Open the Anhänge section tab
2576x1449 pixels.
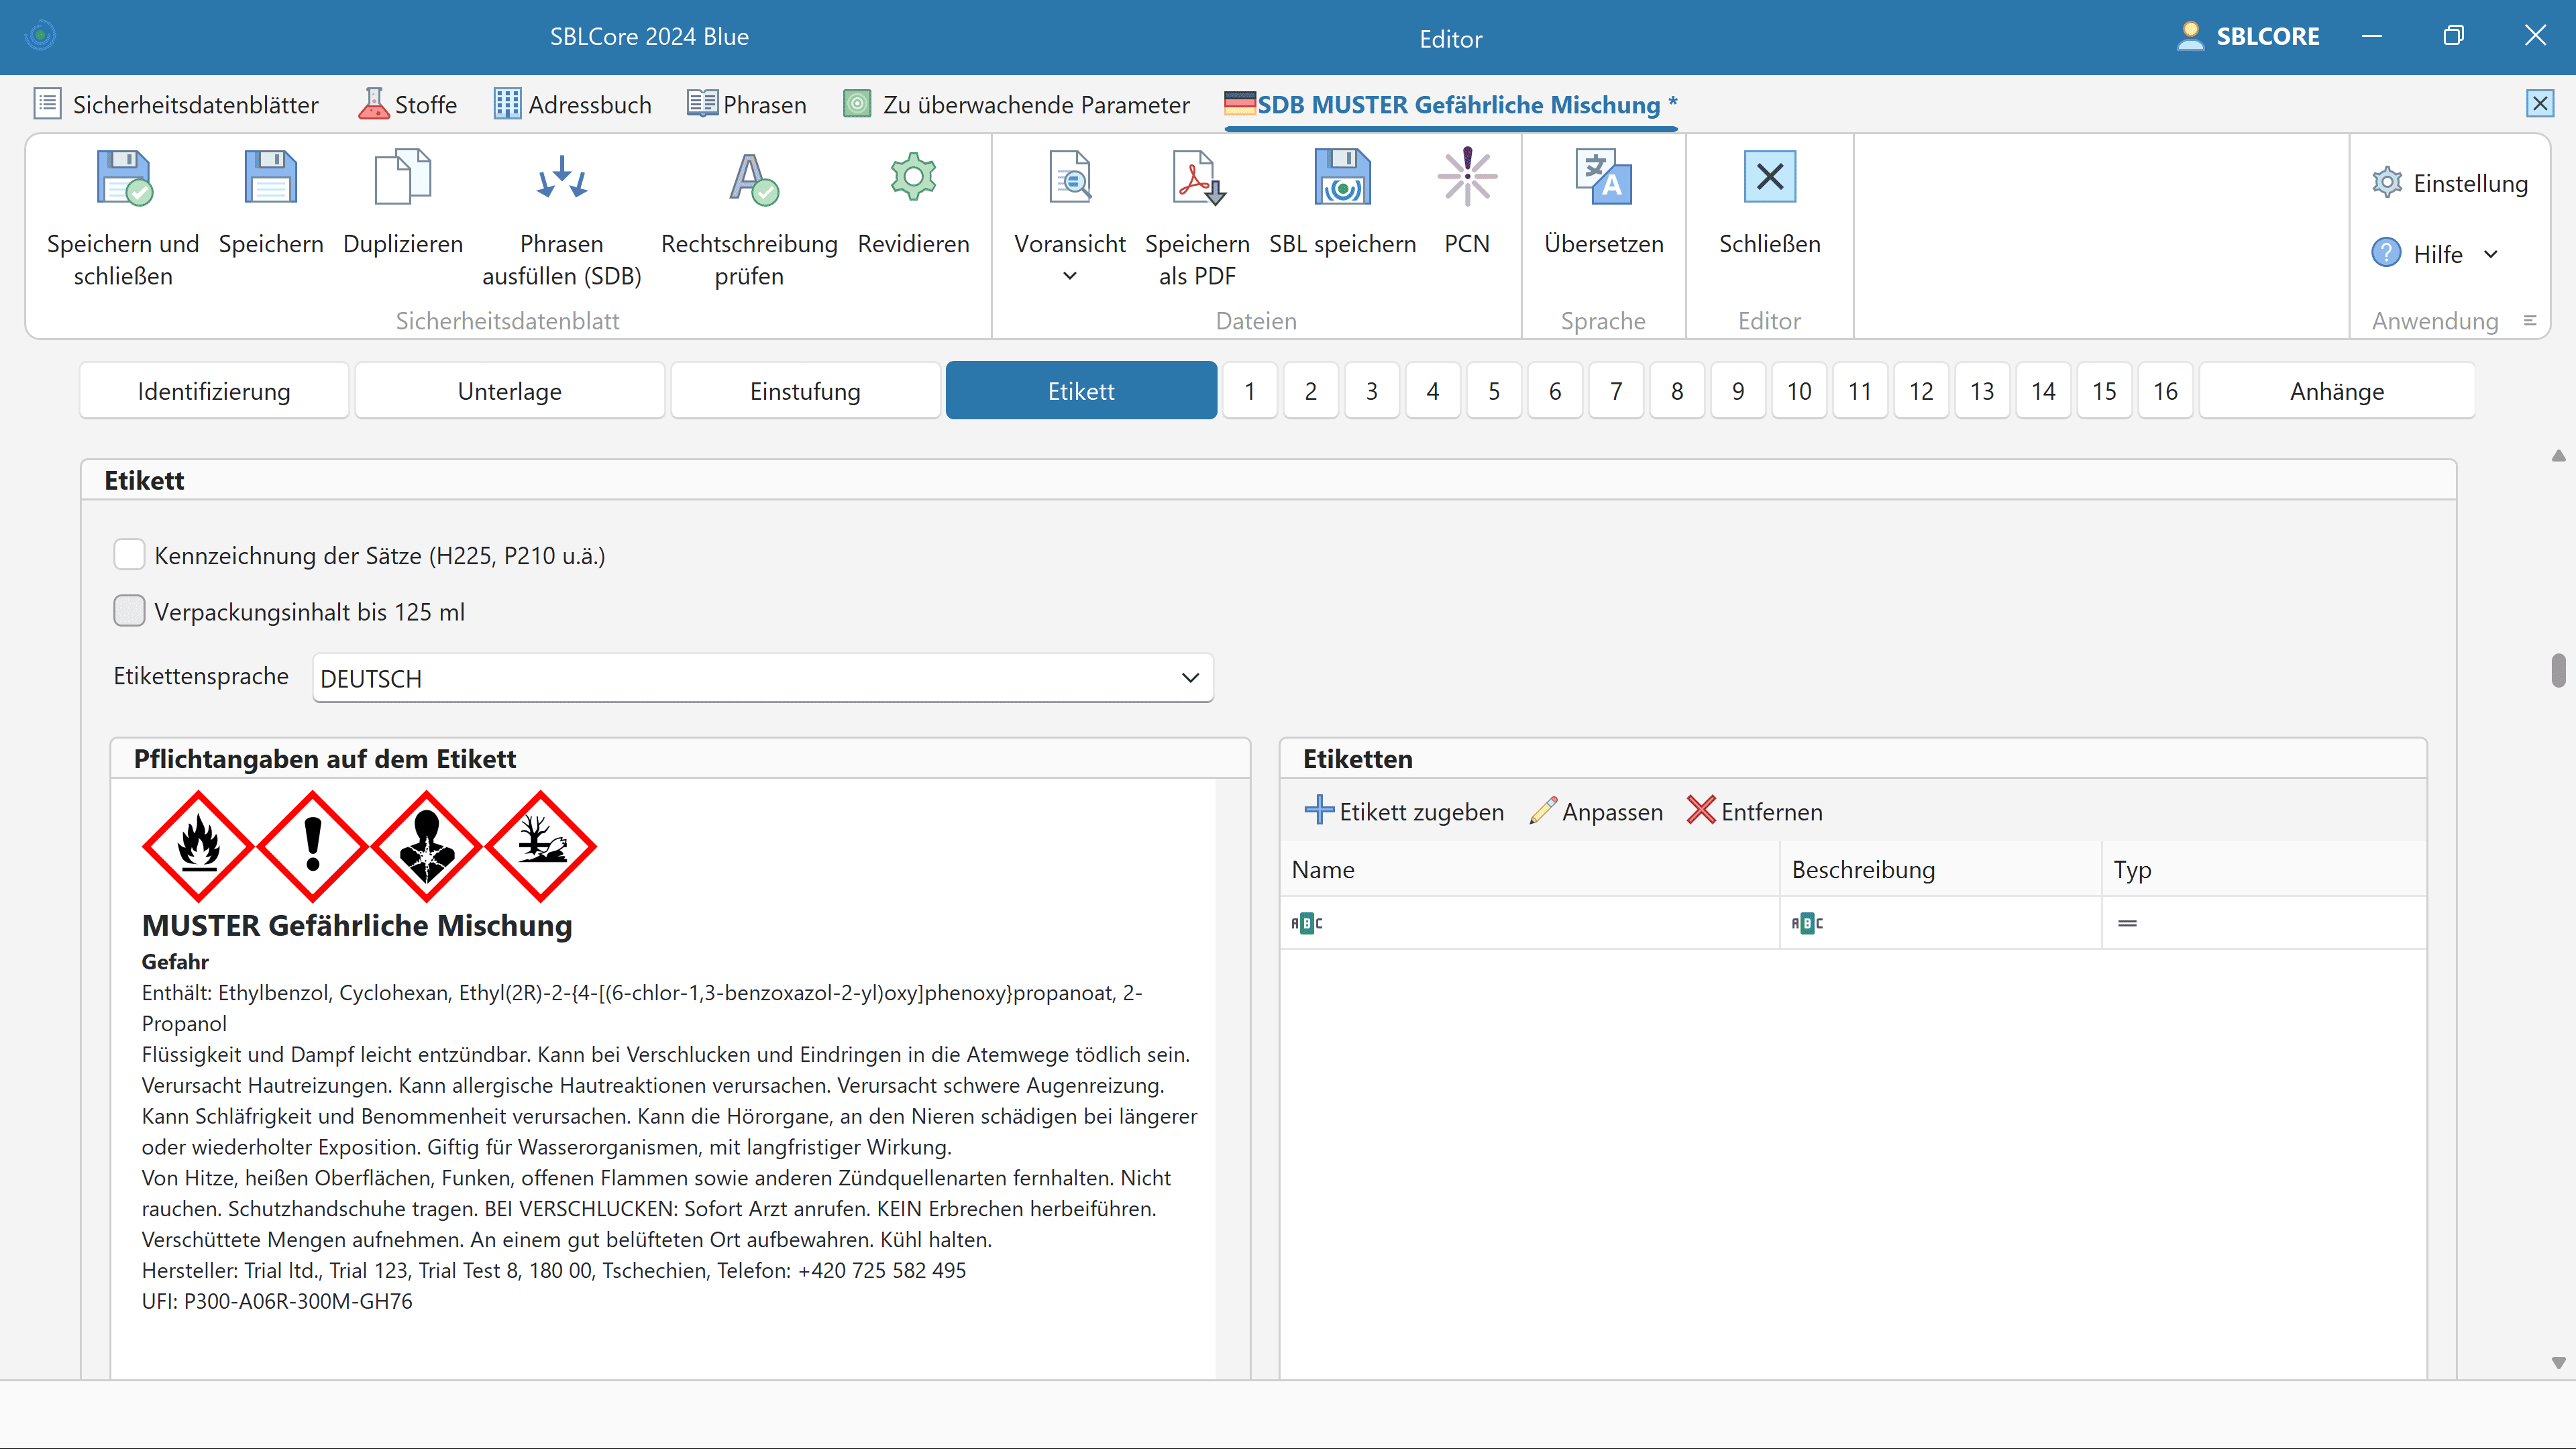2336,391
